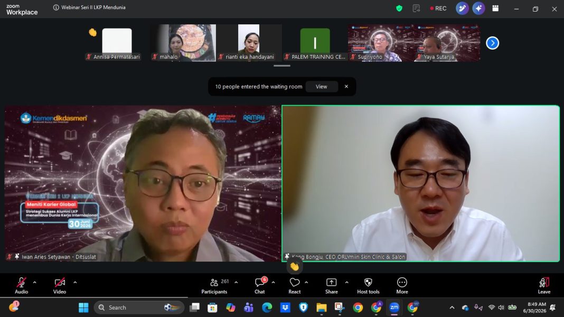Open the React emoji menu
The width and height of the screenshot is (564, 317).
[x=295, y=286]
